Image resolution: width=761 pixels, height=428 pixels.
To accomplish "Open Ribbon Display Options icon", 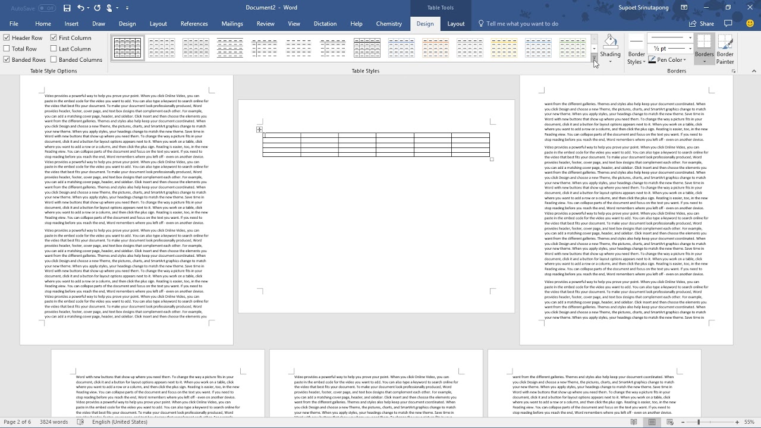I will click(684, 8).
